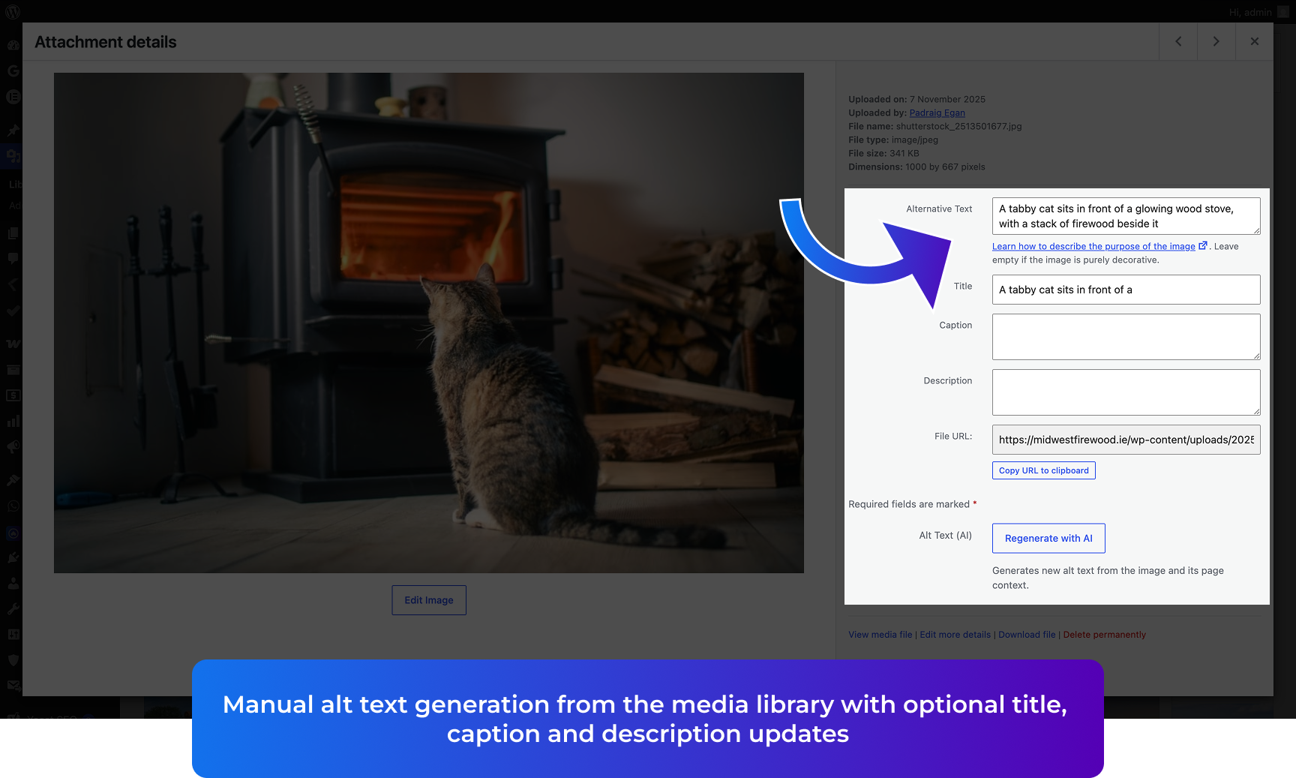Open the Settings sliders icon
Viewport: 1296px width, 778px height.
13,635
